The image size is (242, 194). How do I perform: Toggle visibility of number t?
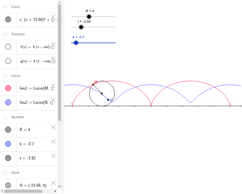click(8, 158)
